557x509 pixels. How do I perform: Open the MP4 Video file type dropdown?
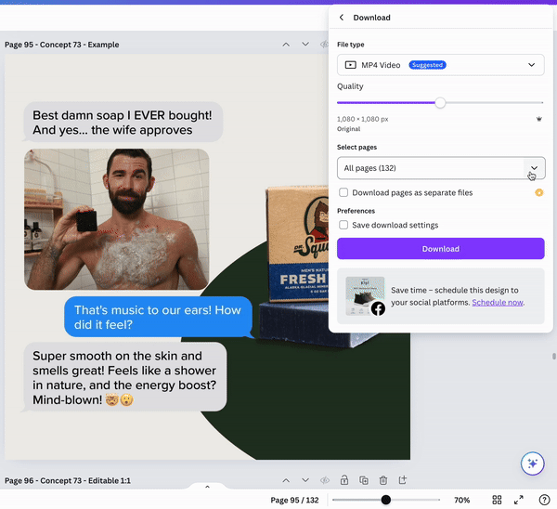coord(440,65)
